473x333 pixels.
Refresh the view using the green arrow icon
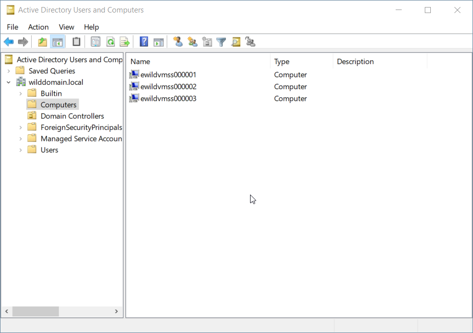(110, 42)
